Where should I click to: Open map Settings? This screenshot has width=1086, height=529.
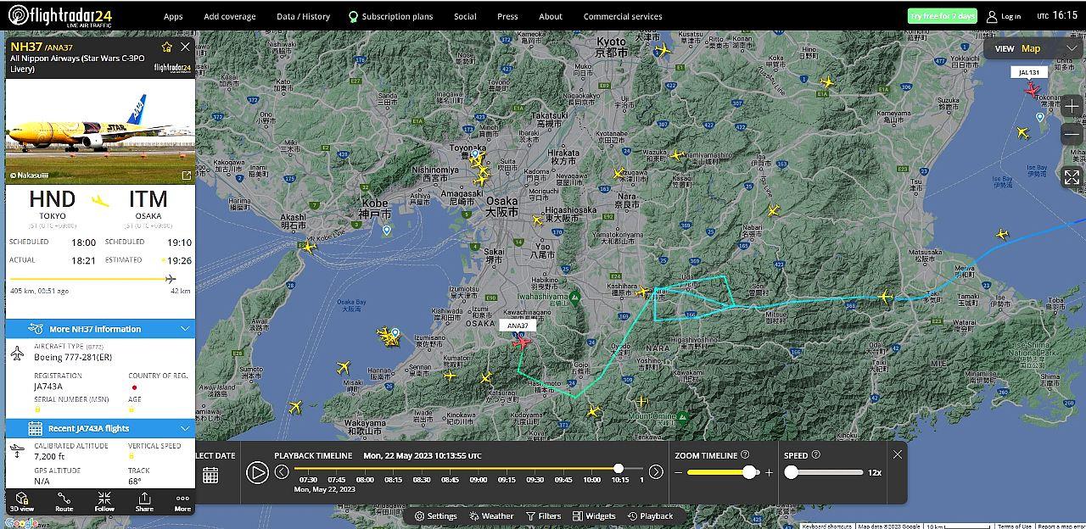pyautogui.click(x=436, y=515)
